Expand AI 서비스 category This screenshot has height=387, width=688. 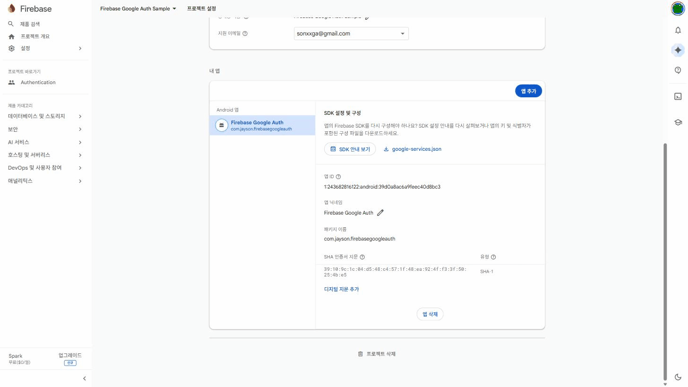45,142
